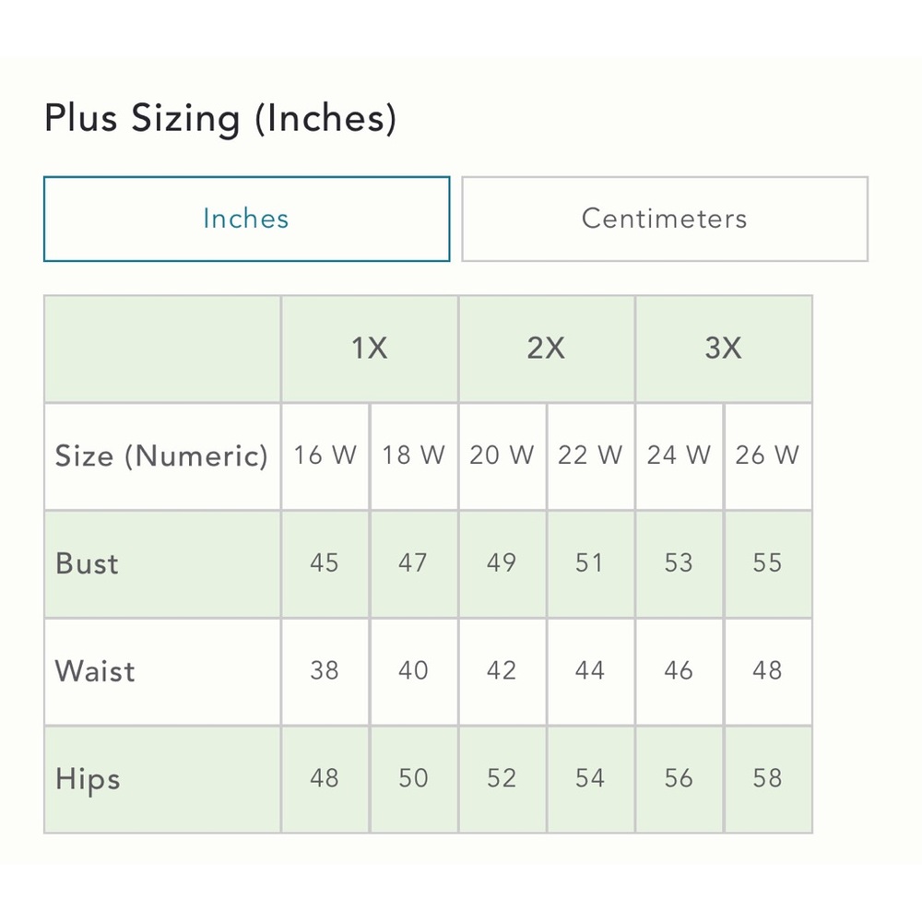Click the Plus Sizing (Inches) heading
Screen dimensions: 922x922
click(220, 119)
